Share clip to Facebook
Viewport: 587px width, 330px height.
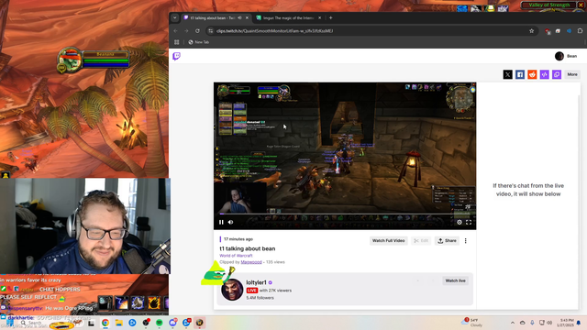(520, 74)
